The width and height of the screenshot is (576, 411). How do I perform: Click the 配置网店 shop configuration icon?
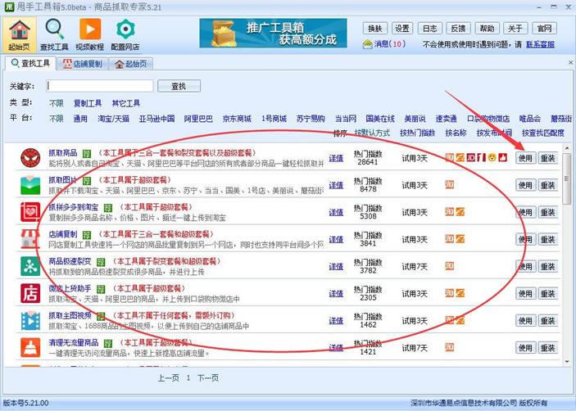(x=125, y=32)
